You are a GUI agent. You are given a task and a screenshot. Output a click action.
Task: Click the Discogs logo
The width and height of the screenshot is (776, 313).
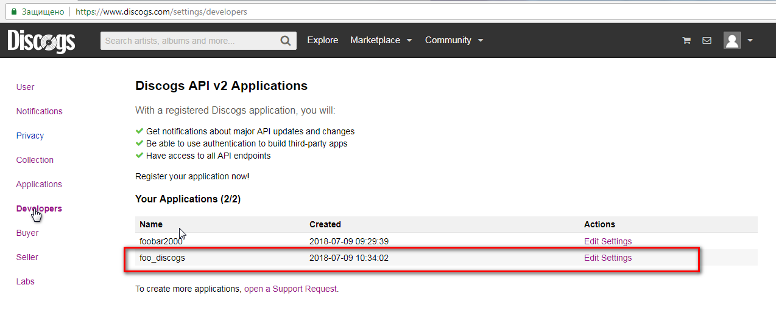41,41
